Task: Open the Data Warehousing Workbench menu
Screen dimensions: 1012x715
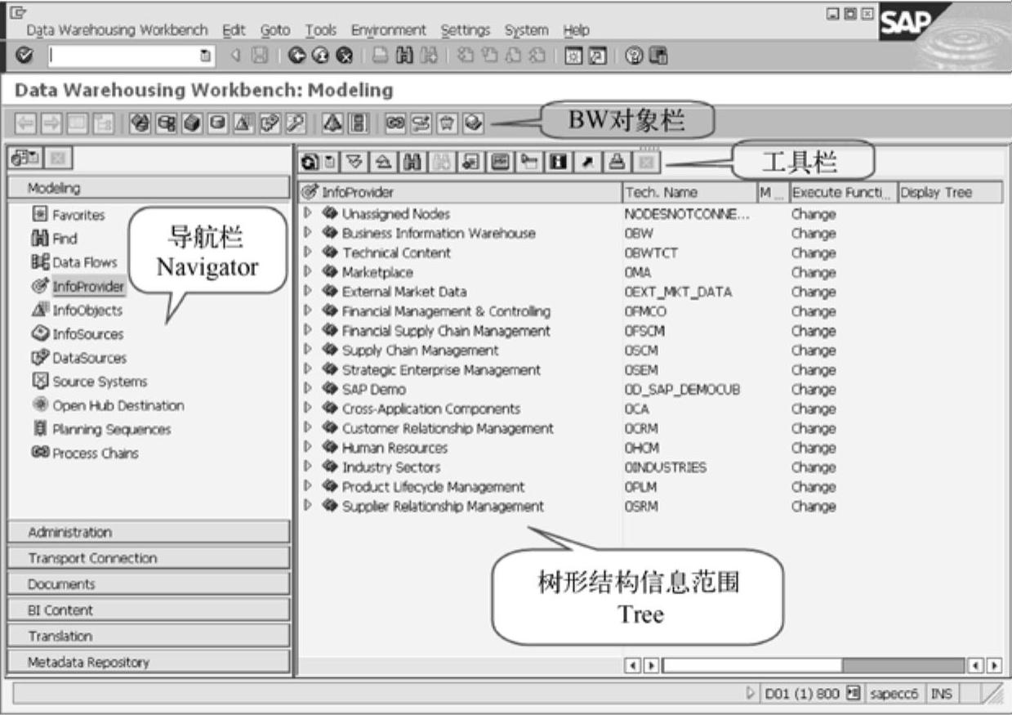Action: click(x=118, y=30)
